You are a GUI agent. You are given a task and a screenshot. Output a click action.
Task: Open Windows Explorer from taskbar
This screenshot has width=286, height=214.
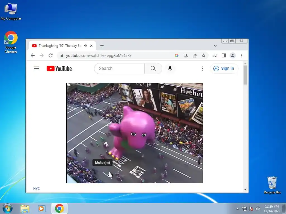25,208
